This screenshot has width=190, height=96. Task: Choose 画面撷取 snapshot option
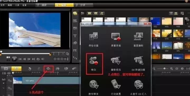(x=138, y=39)
